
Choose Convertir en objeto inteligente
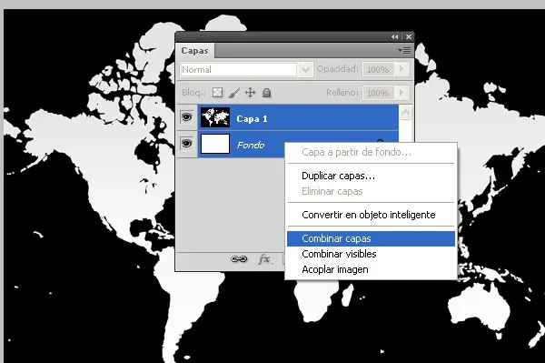[371, 215]
